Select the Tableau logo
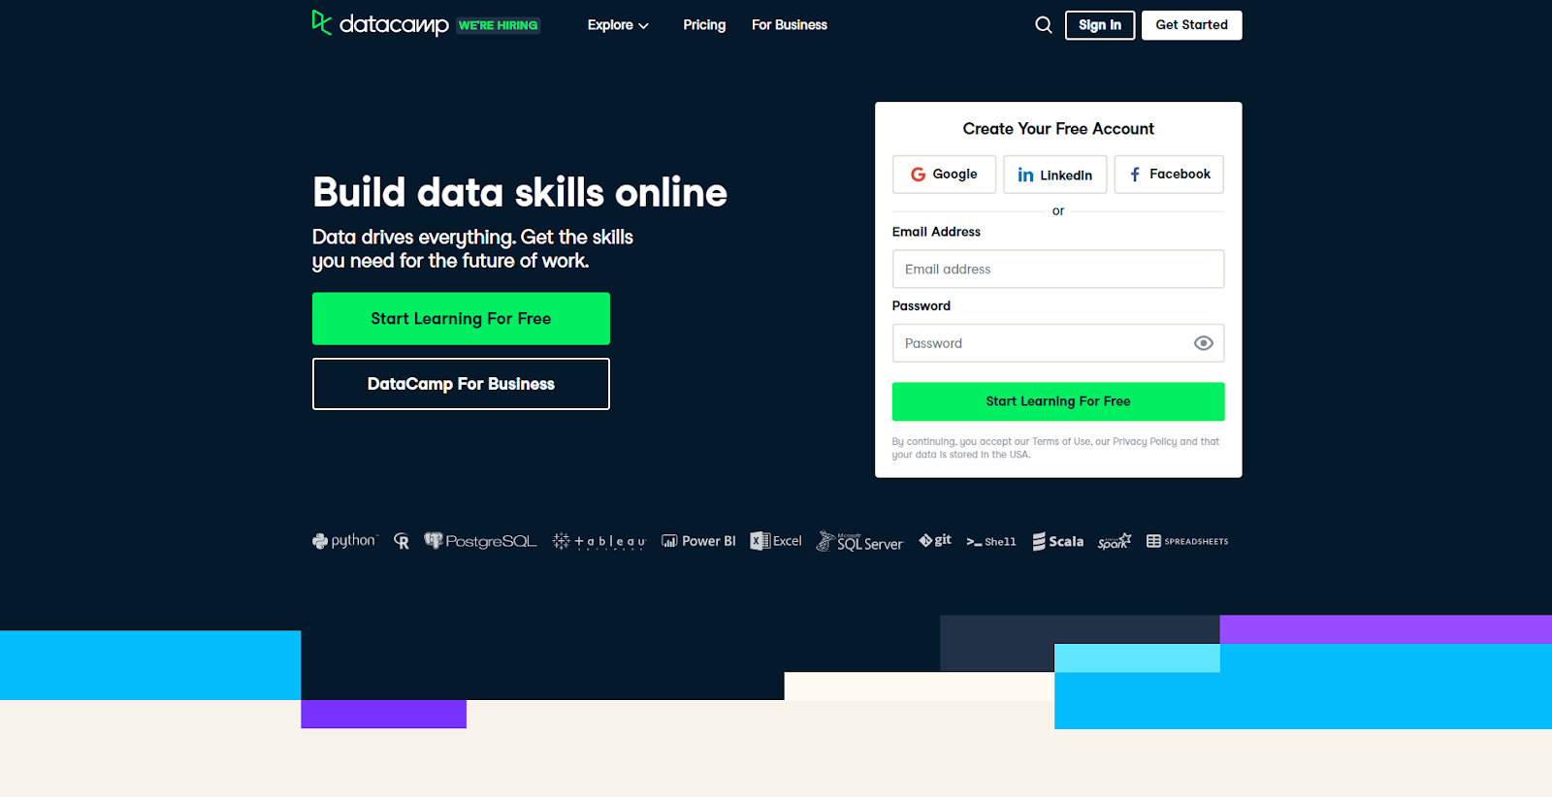 (x=598, y=541)
